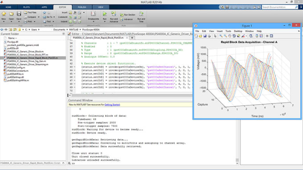Viewport: 303px width, 170px height.
Task: Click Run and Time icon
Action: [x=141, y=14]
